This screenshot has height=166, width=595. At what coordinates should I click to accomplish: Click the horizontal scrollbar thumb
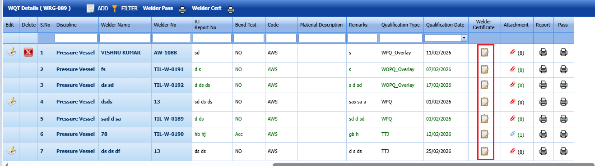[433, 164]
